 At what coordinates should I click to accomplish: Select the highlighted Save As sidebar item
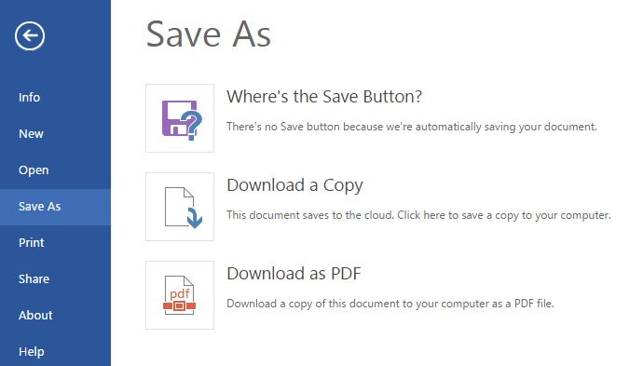pyautogui.click(x=55, y=207)
